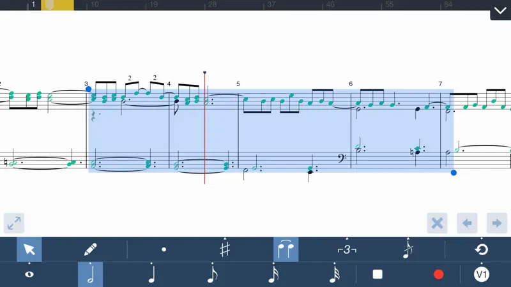Activate the pencil note entry tool
The height and width of the screenshot is (287, 511).
[90, 249]
